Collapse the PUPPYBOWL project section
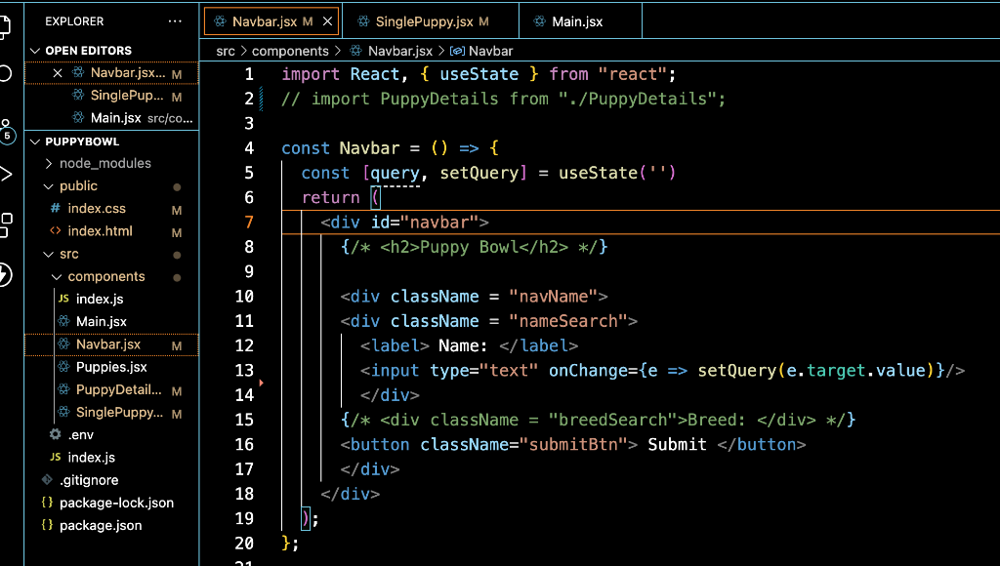Image resolution: width=1000 pixels, height=566 pixels. point(35,141)
